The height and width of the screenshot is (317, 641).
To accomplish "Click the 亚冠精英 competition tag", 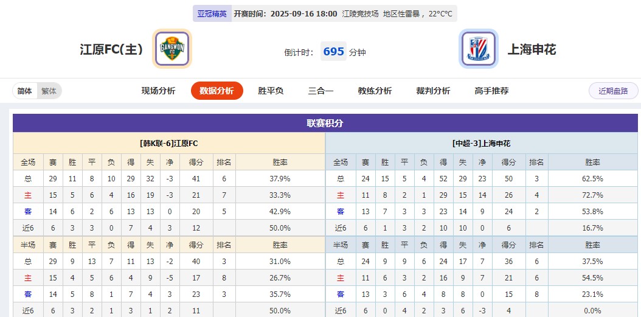I will point(212,13).
